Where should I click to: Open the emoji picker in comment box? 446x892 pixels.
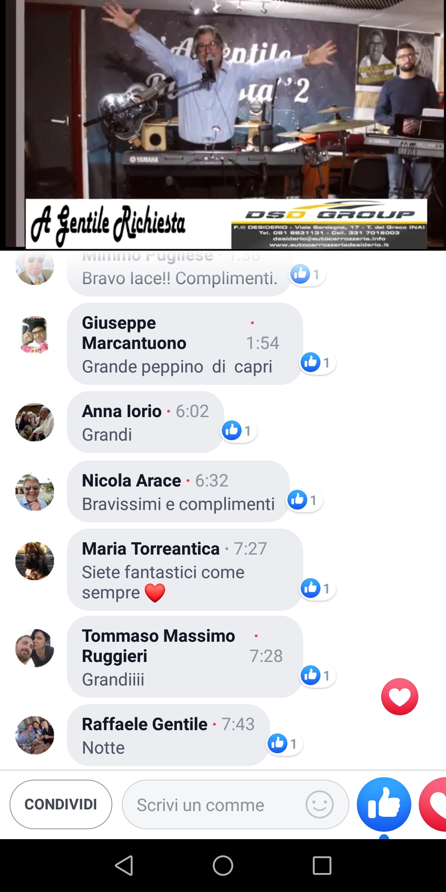click(320, 804)
